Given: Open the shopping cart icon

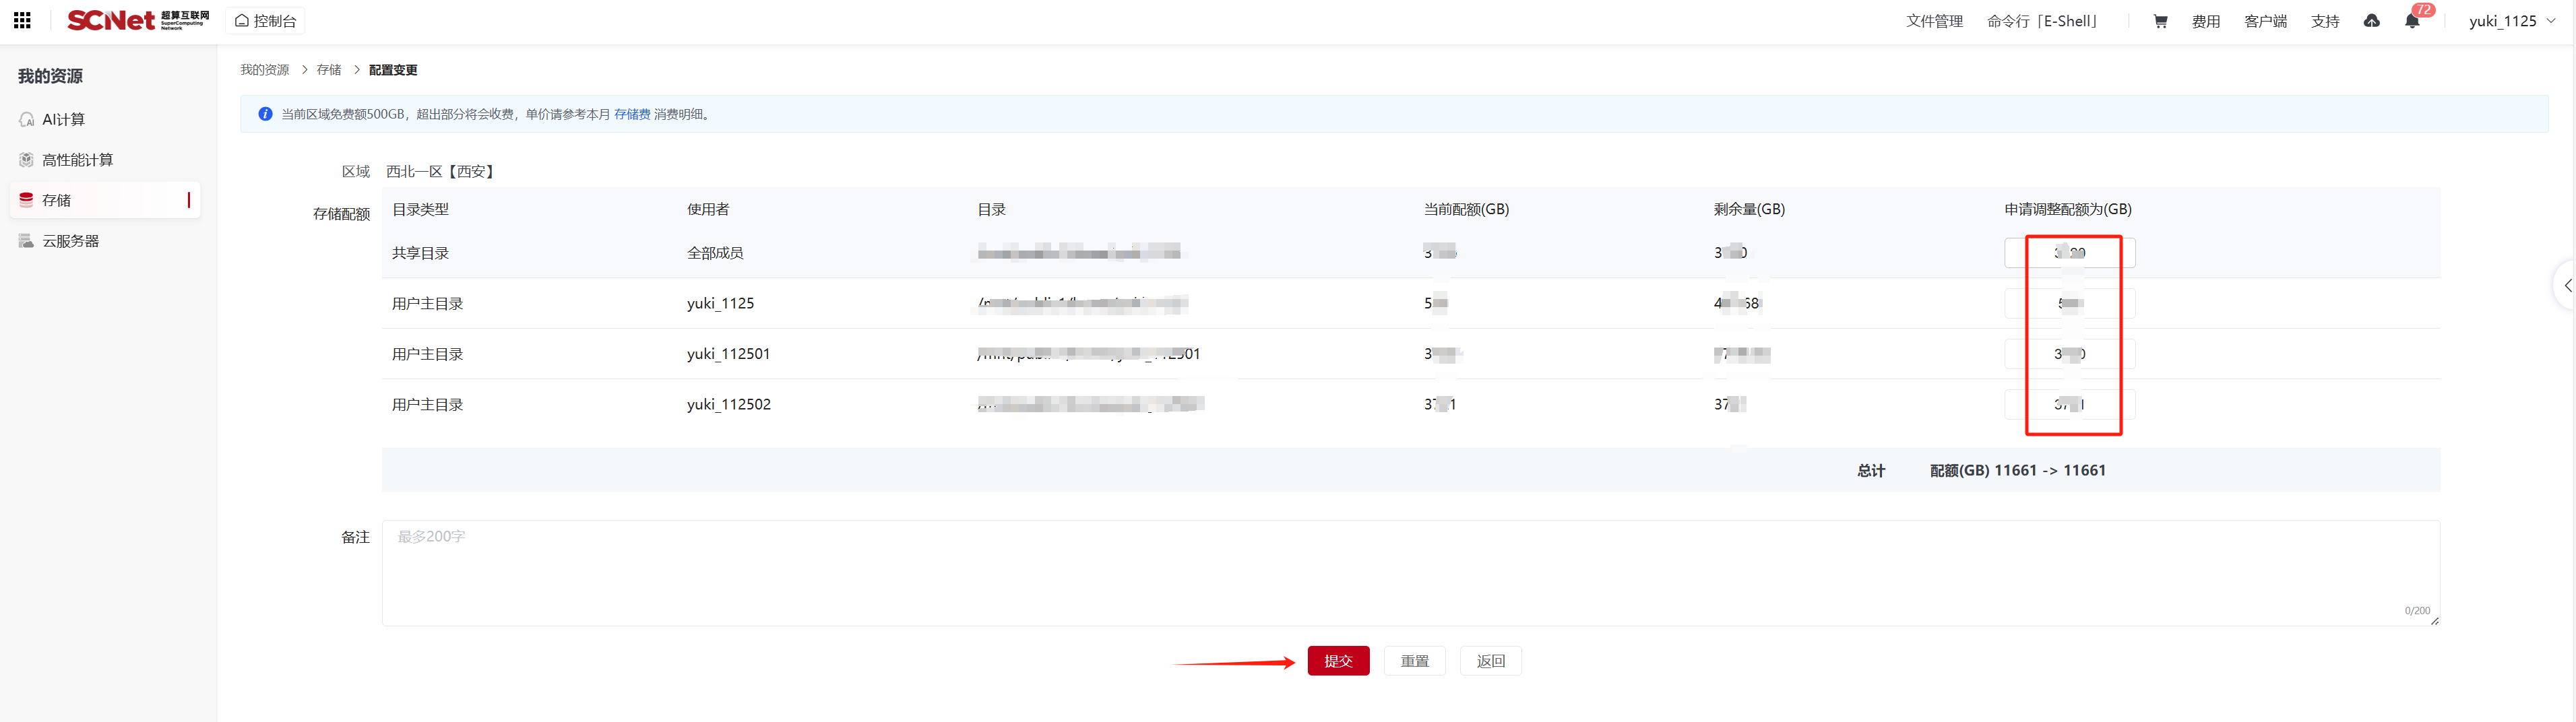Looking at the screenshot, I should (x=2160, y=21).
